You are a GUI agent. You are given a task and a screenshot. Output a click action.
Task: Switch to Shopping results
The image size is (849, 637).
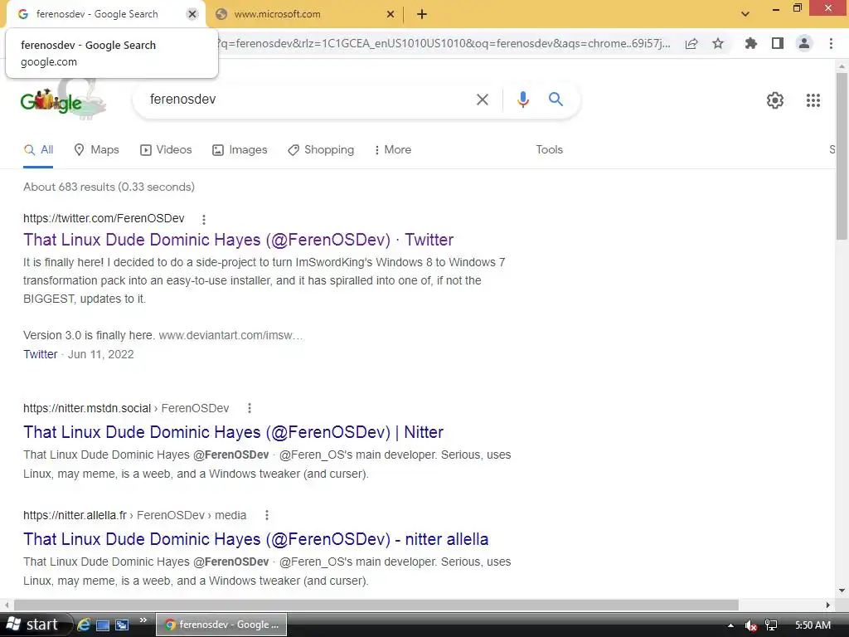321,150
